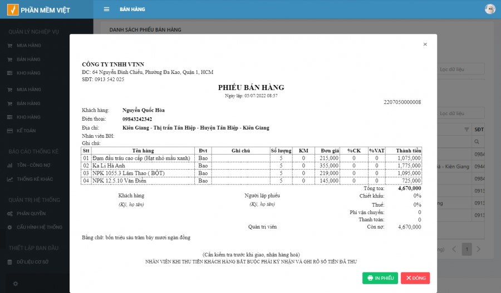Go to next page arrow in pagination

(x=479, y=249)
